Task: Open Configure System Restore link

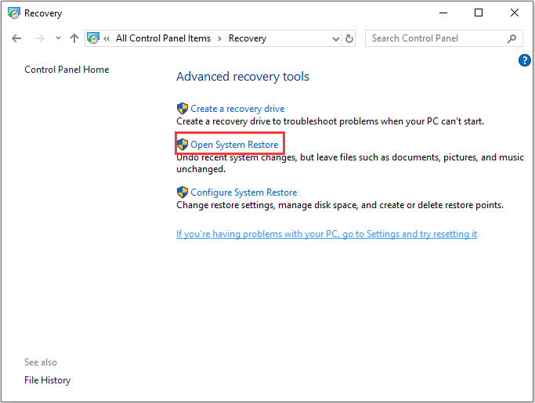Action: pyautogui.click(x=244, y=193)
